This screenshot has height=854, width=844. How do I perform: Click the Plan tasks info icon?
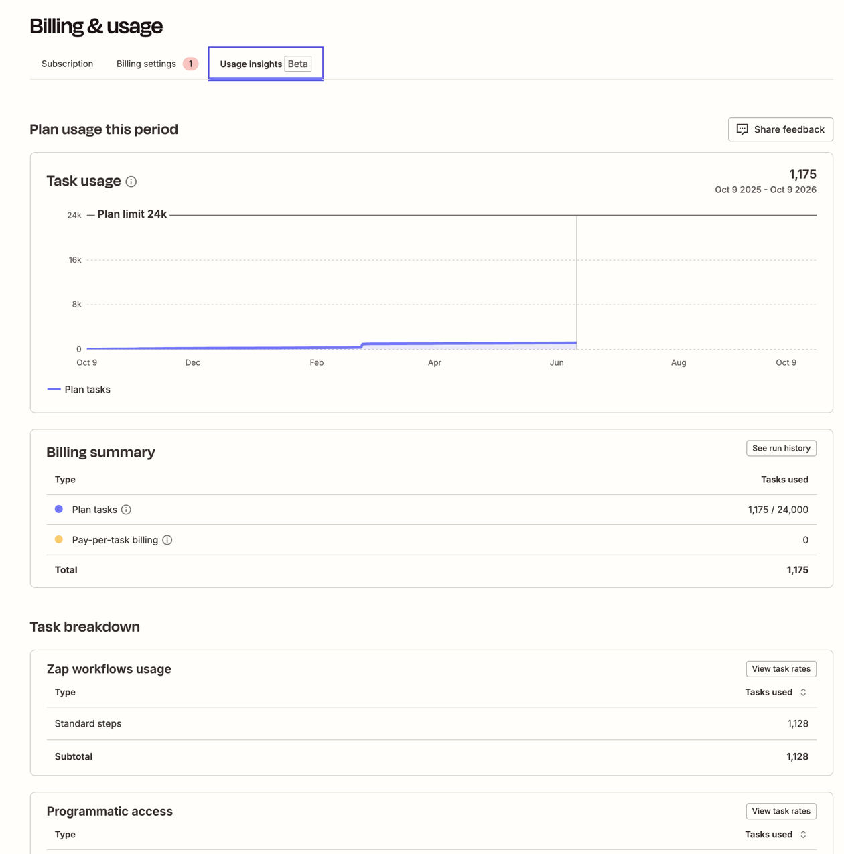point(126,510)
